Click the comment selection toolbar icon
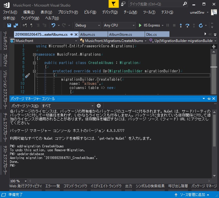Screen dimensions: 219x198 coord(38,25)
